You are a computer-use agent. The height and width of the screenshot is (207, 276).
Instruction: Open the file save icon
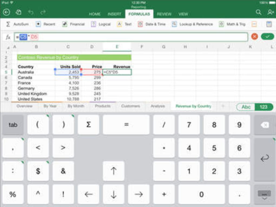[18, 12]
